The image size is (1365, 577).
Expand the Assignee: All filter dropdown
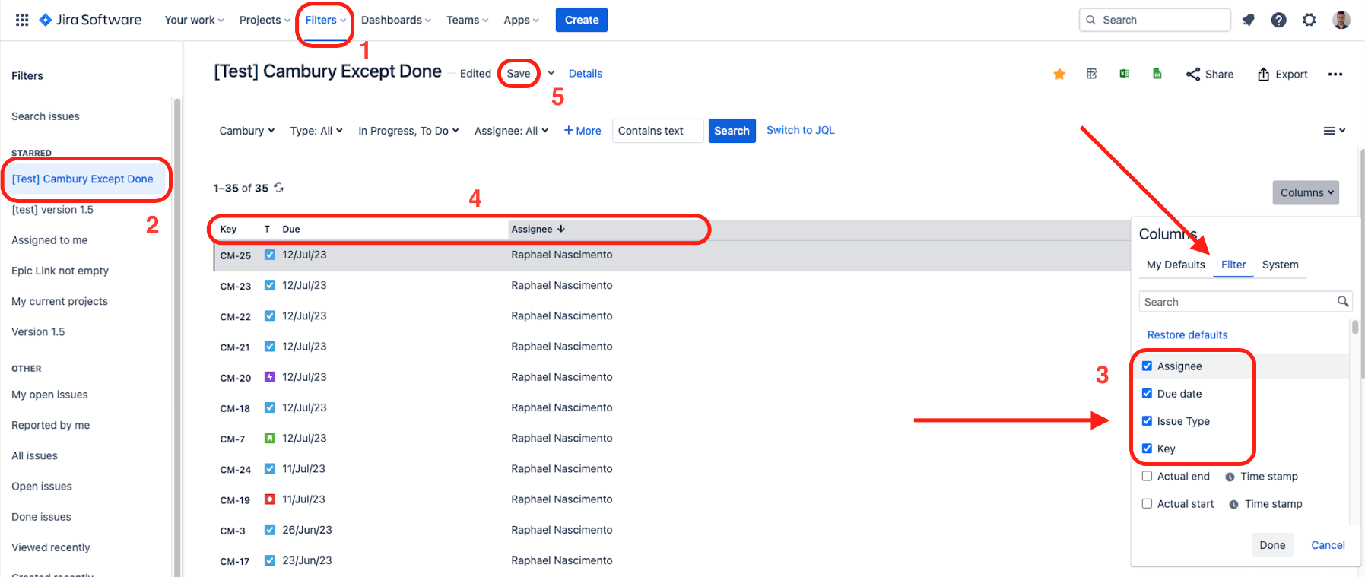[x=510, y=131]
